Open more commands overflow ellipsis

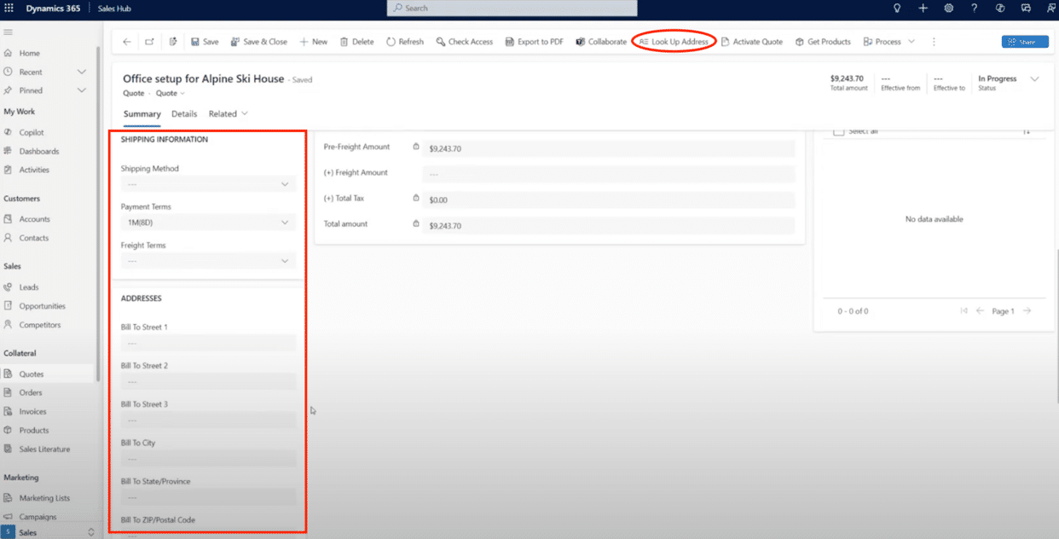934,42
